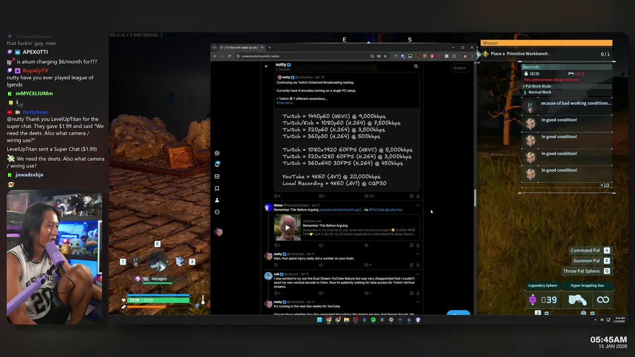Click the Jetragon pal name label
635x357 pixels.
[x=159, y=279]
